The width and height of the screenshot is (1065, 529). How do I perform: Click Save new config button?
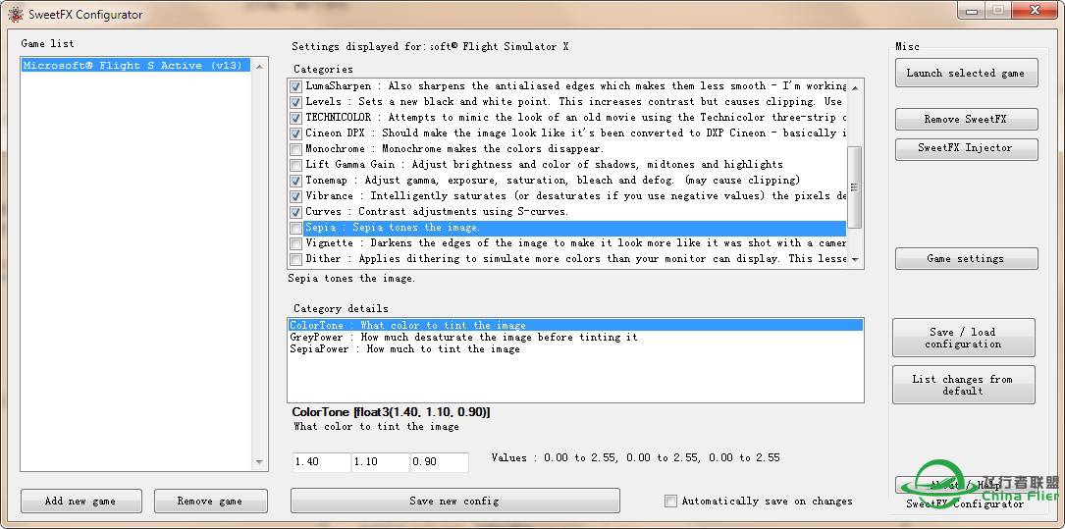click(454, 501)
